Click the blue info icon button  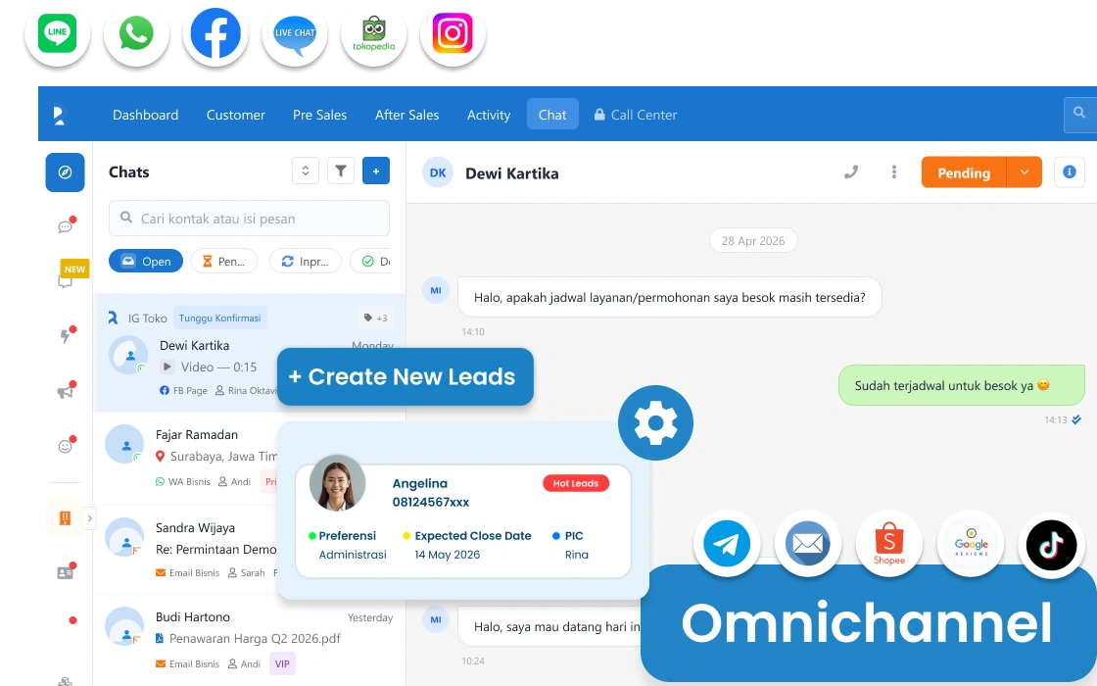tap(1069, 172)
